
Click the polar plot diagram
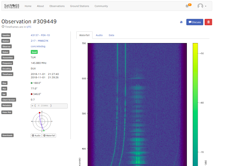coord(42,121)
